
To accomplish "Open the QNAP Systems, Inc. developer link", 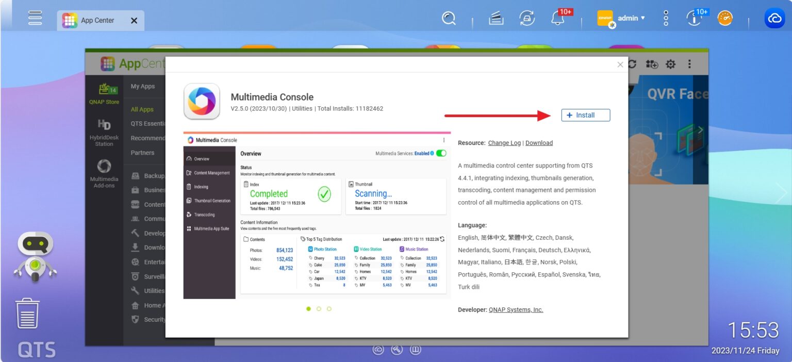I will coord(516,309).
